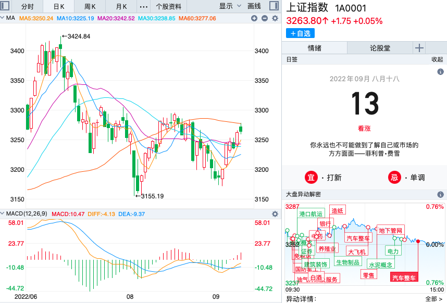Image resolution: width=447 pixels, height=303 pixels.
Task: Click the three-dots more periods icon
Action: click(144, 7)
